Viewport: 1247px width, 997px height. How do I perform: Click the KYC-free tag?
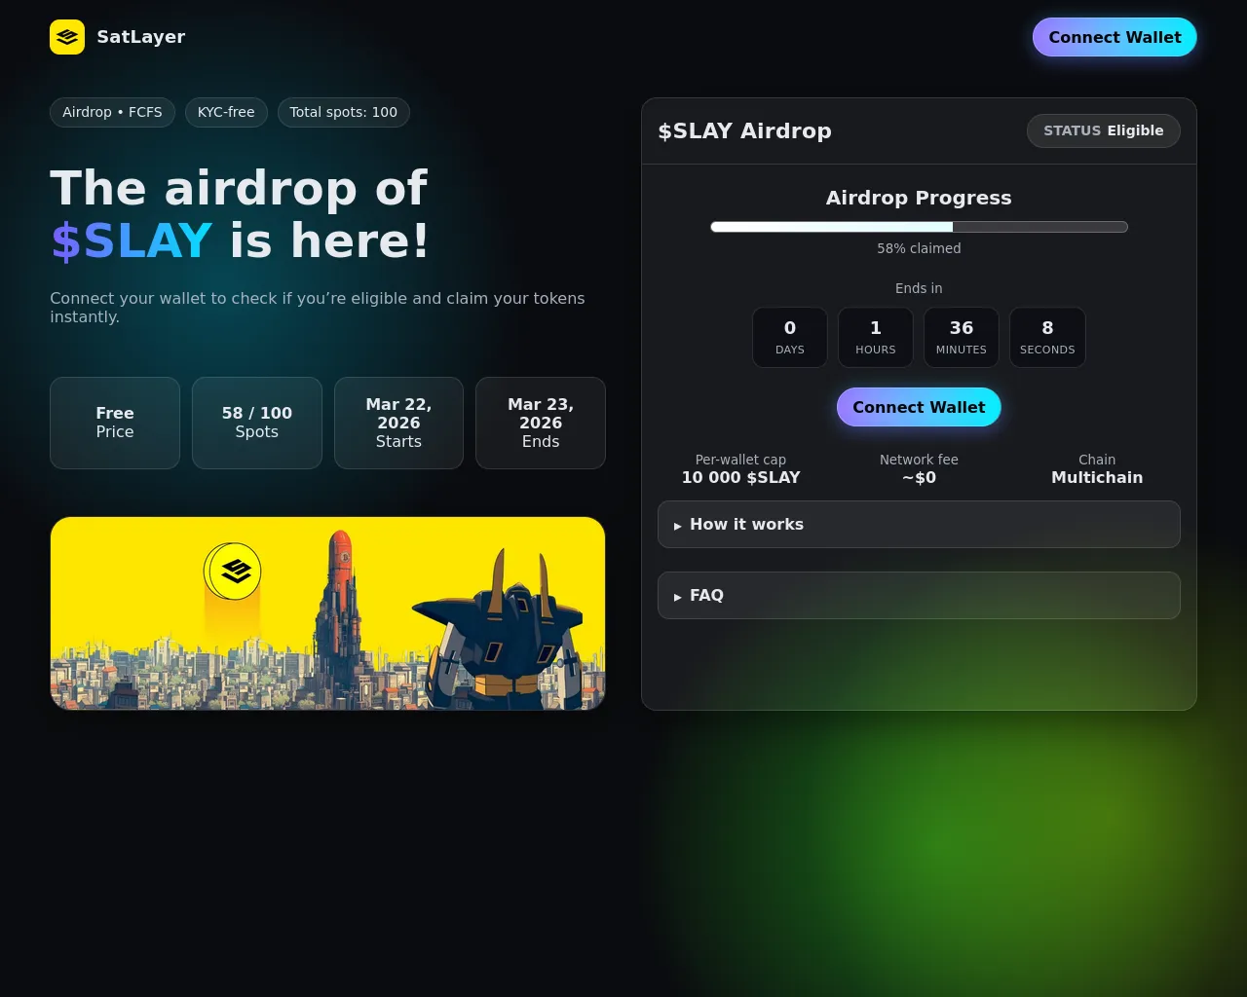pyautogui.click(x=226, y=112)
